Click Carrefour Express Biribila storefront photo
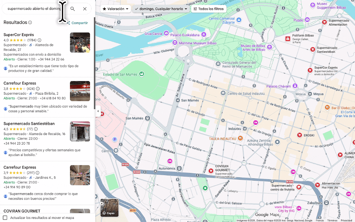Screen dimensions: 355x222 click(80, 91)
